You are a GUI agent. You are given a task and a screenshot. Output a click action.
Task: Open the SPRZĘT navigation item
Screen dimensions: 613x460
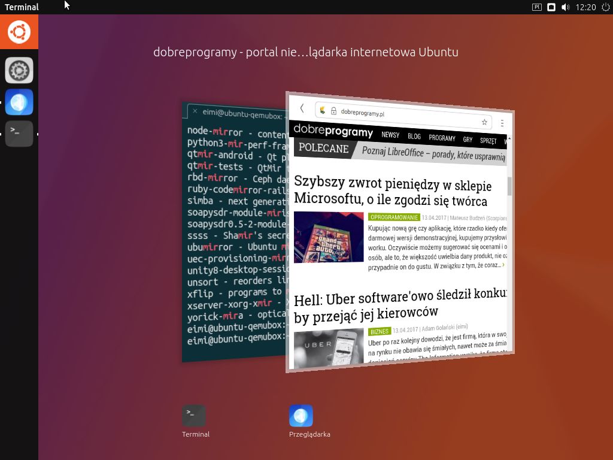tap(488, 140)
